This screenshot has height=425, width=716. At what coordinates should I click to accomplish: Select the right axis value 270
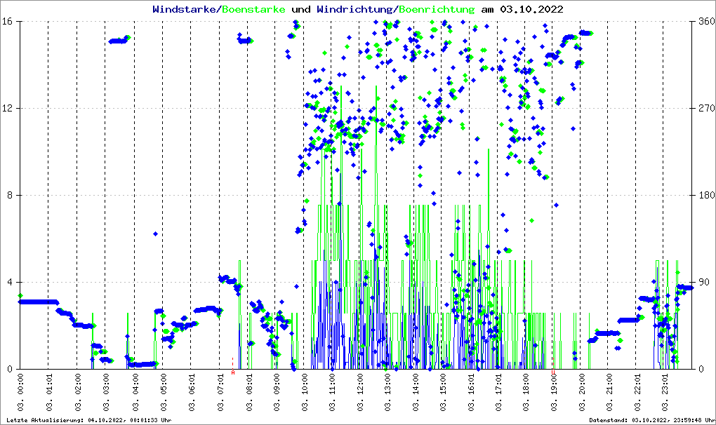pyautogui.click(x=706, y=109)
